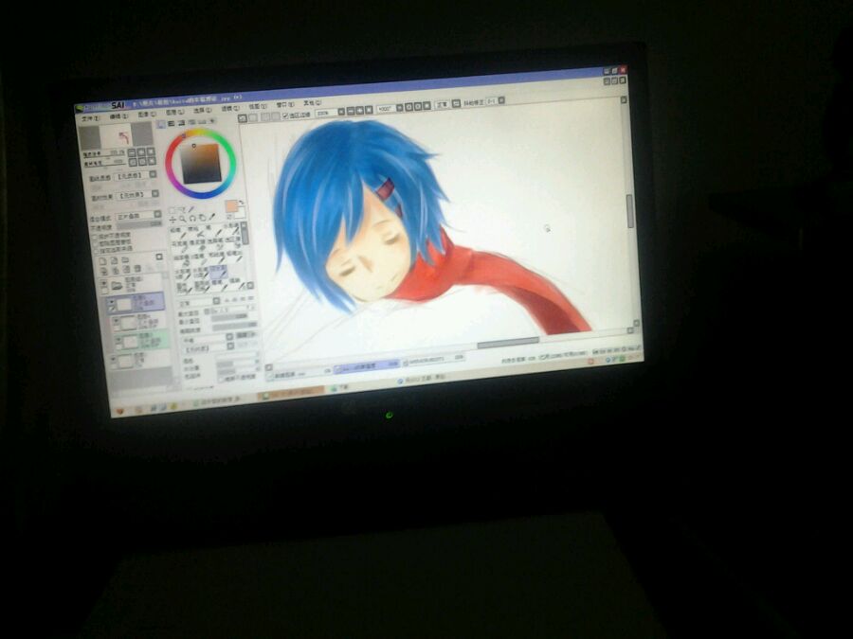Open the Edit menu
Image resolution: width=853 pixels, height=639 pixels.
[118, 116]
